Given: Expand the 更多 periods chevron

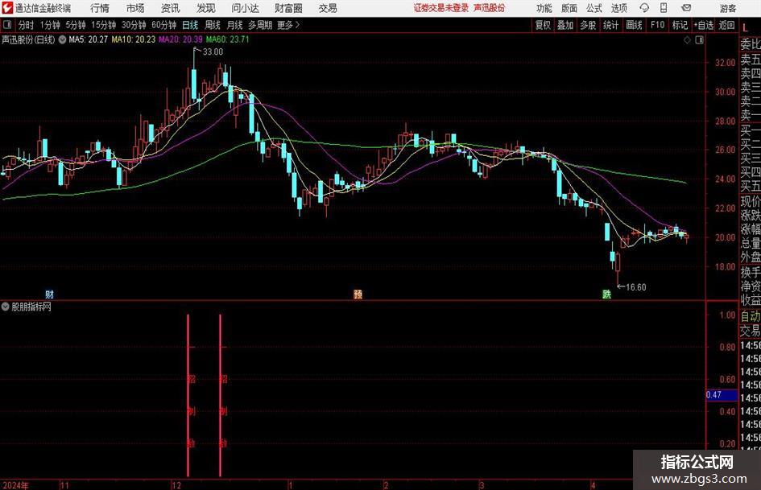Looking at the screenshot, I should pyautogui.click(x=297, y=25).
